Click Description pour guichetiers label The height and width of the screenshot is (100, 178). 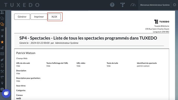pos(28,78)
